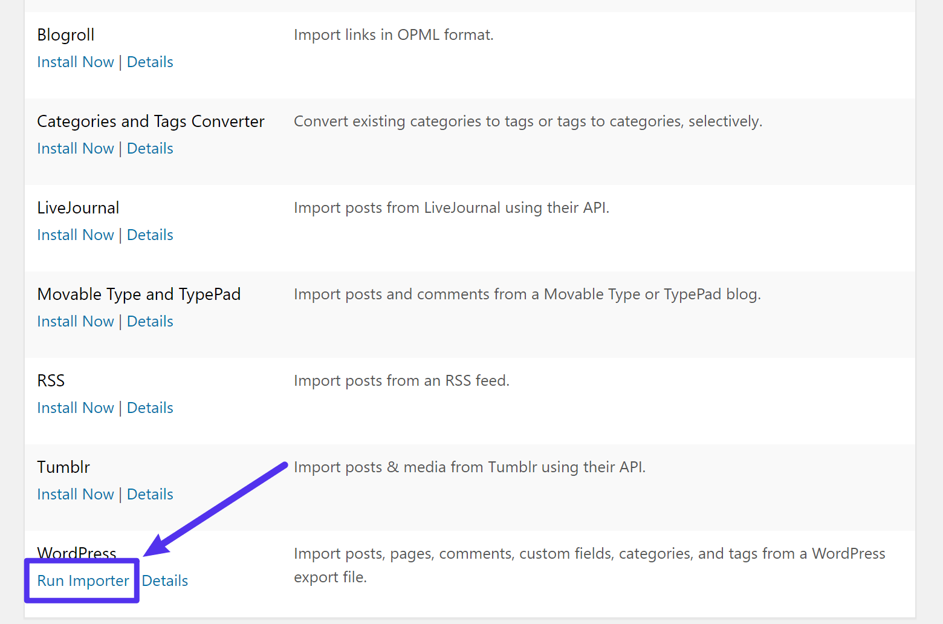
Task: Install the Categories and Tags Converter
Action: pyautogui.click(x=75, y=148)
